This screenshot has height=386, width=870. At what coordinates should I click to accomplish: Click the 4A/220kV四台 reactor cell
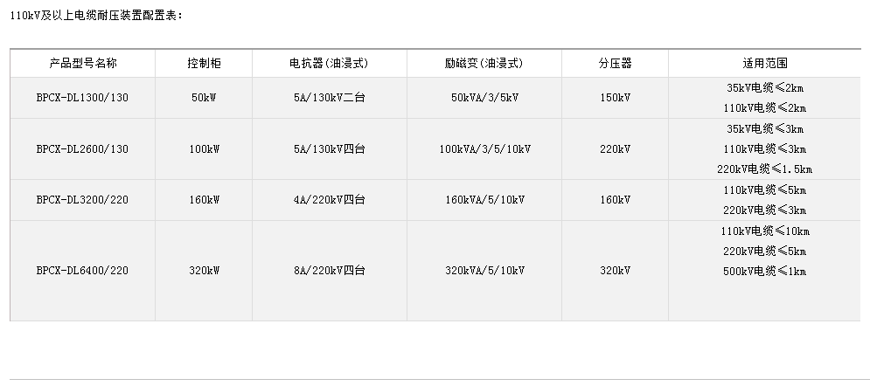329,200
